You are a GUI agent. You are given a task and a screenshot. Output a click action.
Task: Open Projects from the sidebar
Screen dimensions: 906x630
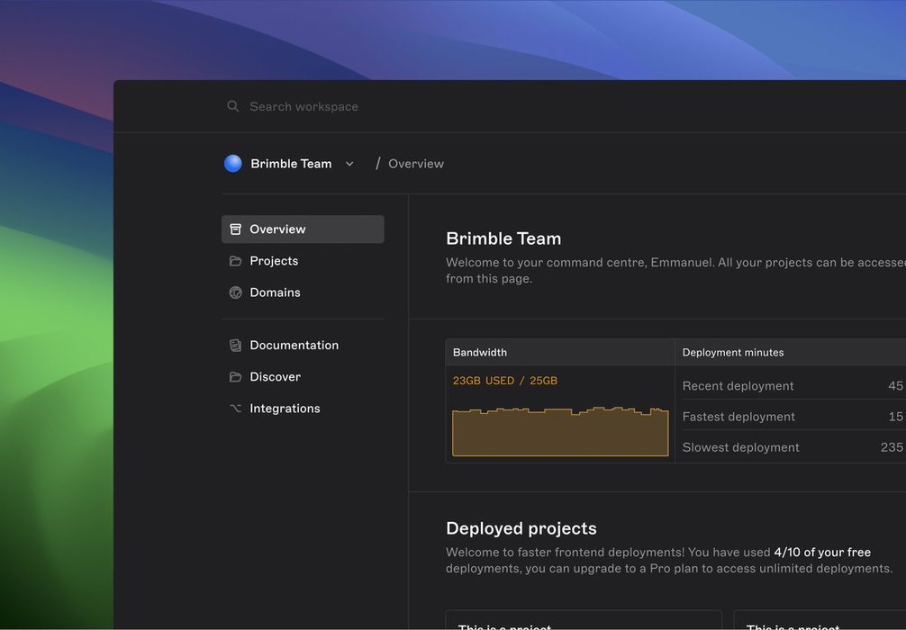point(274,261)
